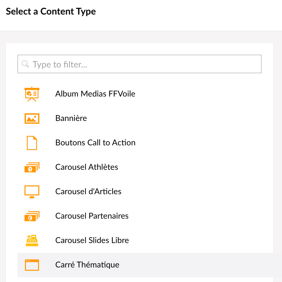Click the magnifier icon in filter box
The height and width of the screenshot is (282, 282).
click(25, 64)
